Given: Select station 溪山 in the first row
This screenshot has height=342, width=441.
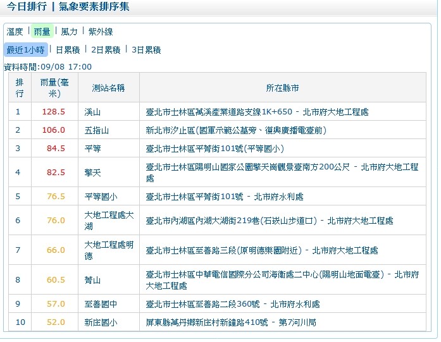Looking at the screenshot, I should coord(92,112).
